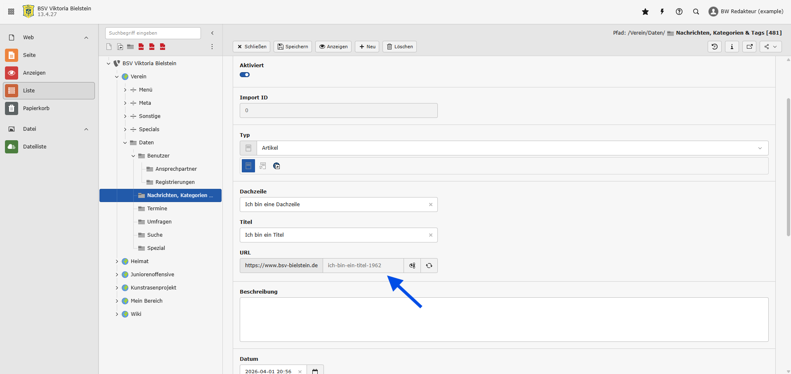
Task: Open the Typ dropdown showing Artikel
Action: pyautogui.click(x=512, y=148)
